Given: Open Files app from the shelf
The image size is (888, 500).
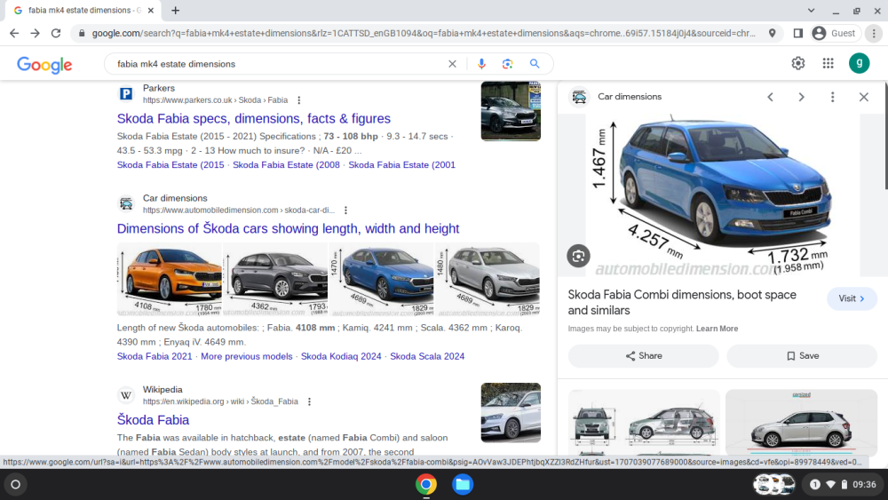Looking at the screenshot, I should click(462, 484).
